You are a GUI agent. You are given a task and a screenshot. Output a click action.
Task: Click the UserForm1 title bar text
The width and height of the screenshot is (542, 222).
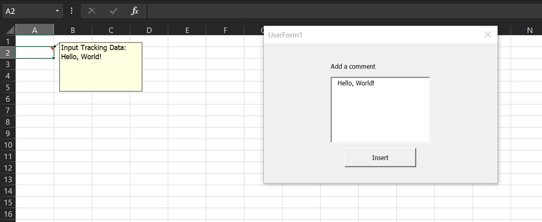click(x=285, y=35)
